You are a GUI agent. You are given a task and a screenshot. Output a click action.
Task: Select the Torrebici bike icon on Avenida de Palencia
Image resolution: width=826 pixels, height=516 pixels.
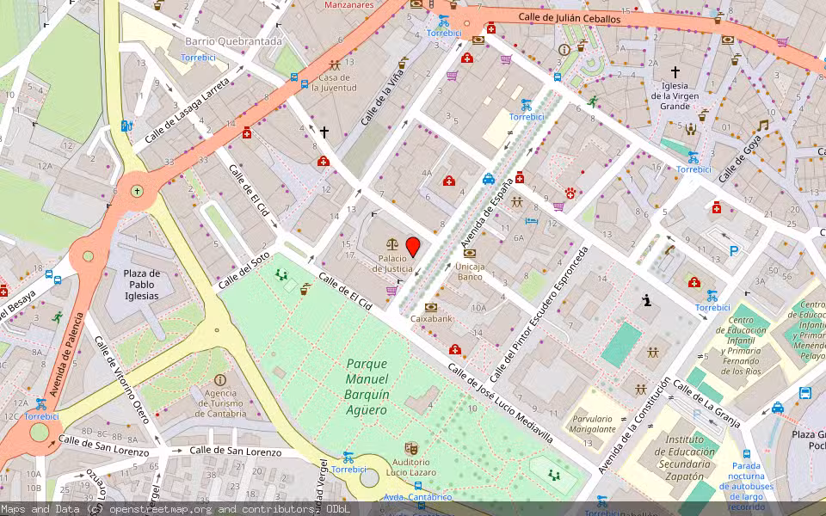(x=40, y=404)
